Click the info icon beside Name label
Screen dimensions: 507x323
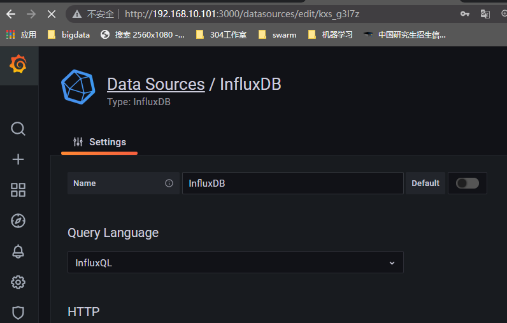[x=169, y=183]
